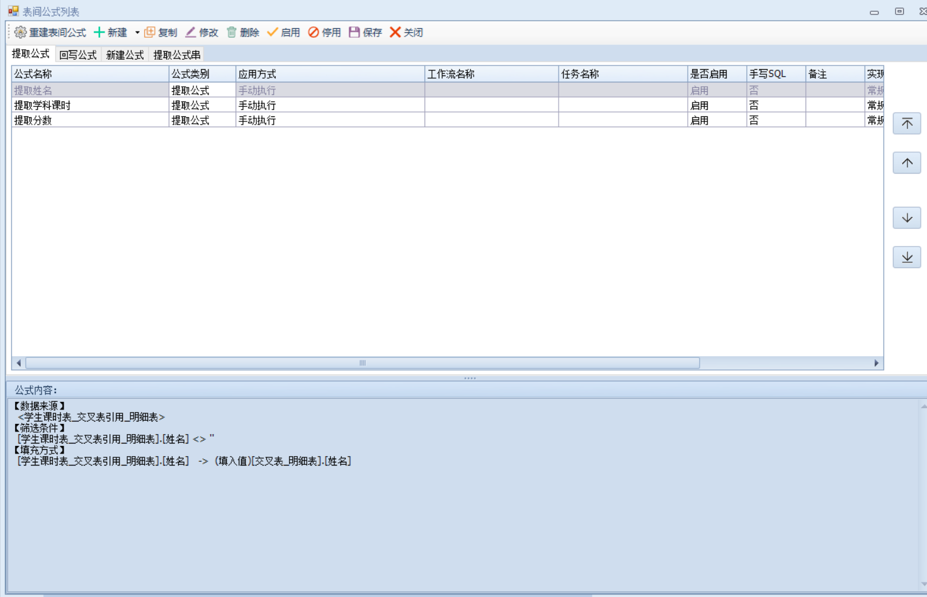Click the 保存 floppy disk icon
Image resolution: width=927 pixels, height=597 pixels.
click(x=355, y=32)
